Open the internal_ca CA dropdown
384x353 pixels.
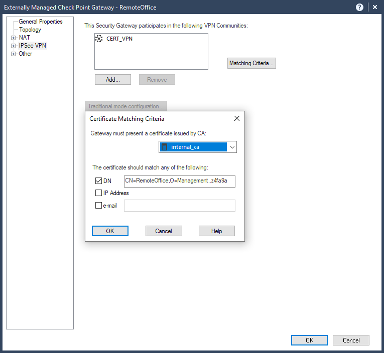point(232,147)
